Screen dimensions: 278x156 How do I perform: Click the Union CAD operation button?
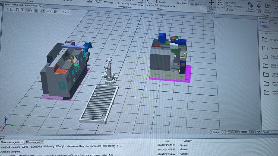(109, 2)
